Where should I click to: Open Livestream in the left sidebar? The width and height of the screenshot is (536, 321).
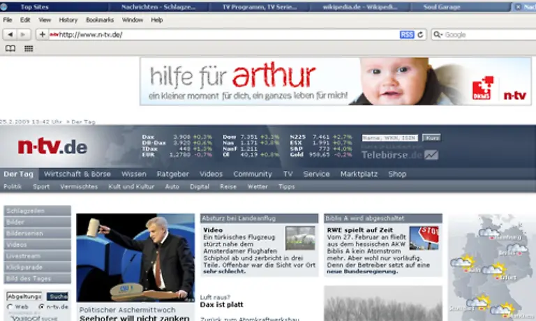[x=37, y=256]
